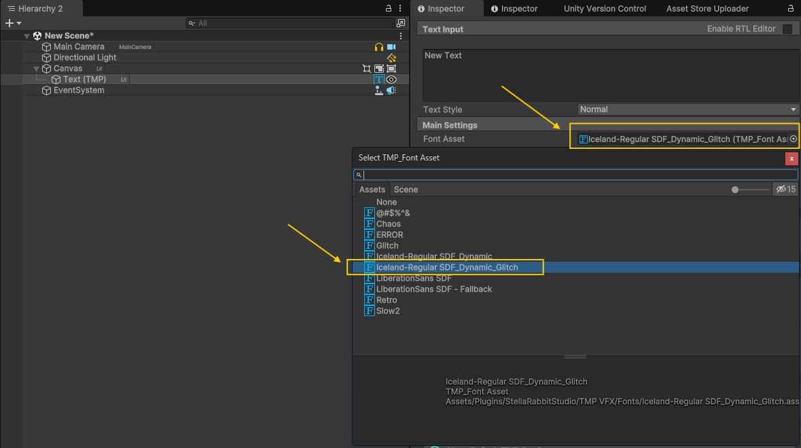This screenshot has height=448, width=801.
Task: Select the Glitch font asset
Action: pyautogui.click(x=387, y=245)
